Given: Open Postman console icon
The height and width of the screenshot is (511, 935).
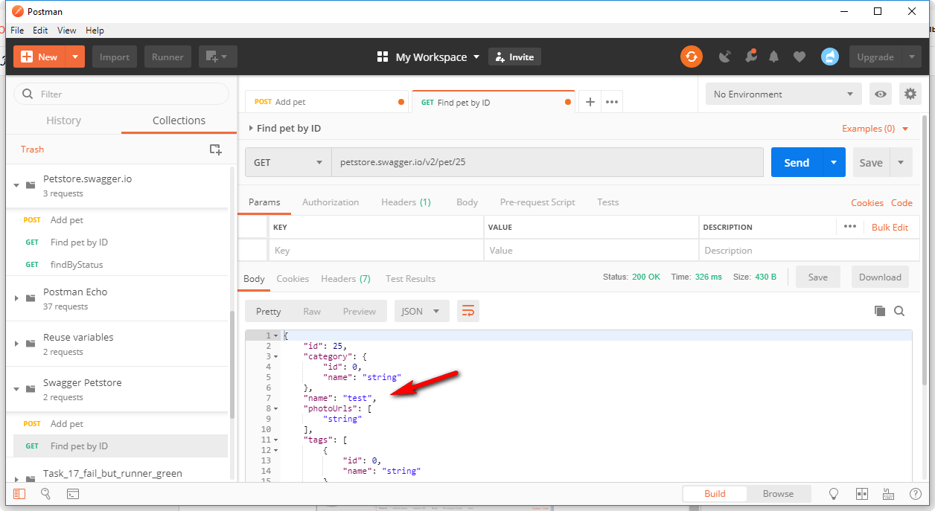Looking at the screenshot, I should pos(73,494).
